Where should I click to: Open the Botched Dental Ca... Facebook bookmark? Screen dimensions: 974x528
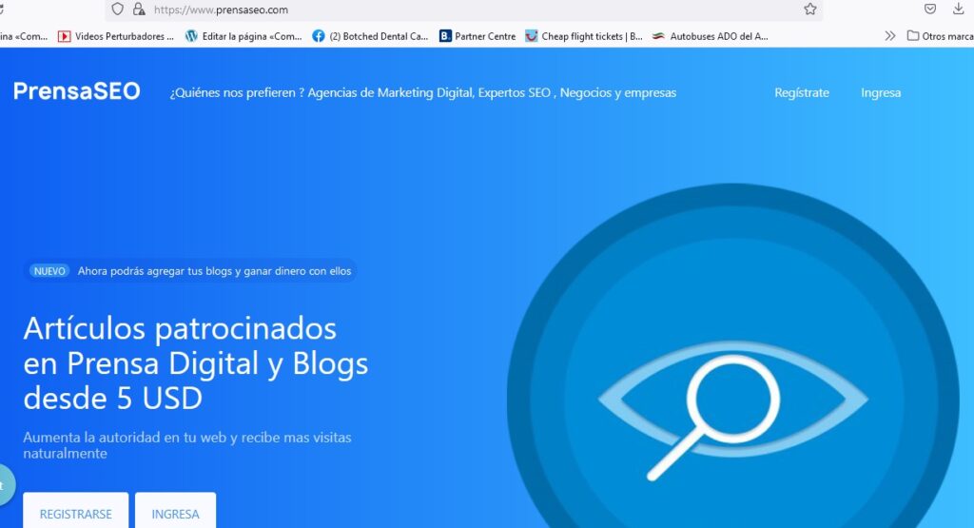coord(370,36)
